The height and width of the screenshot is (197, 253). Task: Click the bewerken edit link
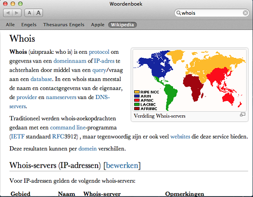[x=122, y=166]
